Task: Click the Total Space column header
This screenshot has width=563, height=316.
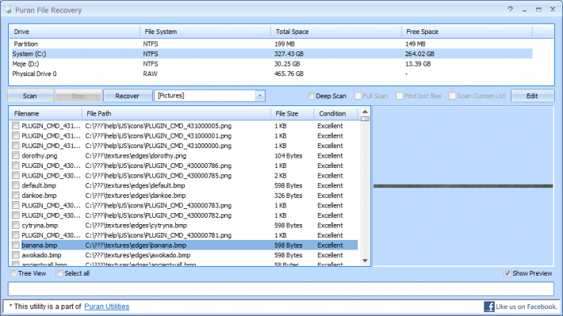Action: click(x=335, y=32)
